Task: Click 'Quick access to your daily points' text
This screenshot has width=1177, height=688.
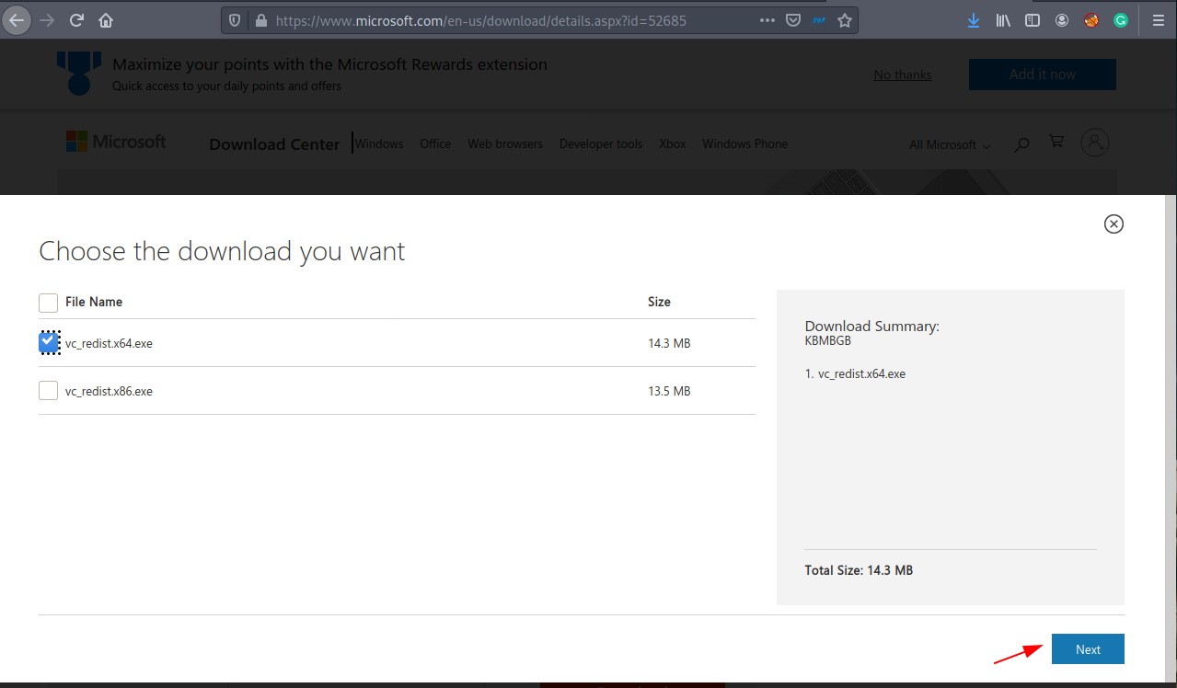Action: click(226, 86)
